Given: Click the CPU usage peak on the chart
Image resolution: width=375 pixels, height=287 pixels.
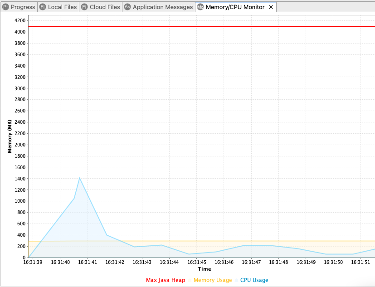Looking at the screenshot, I should click(x=80, y=178).
